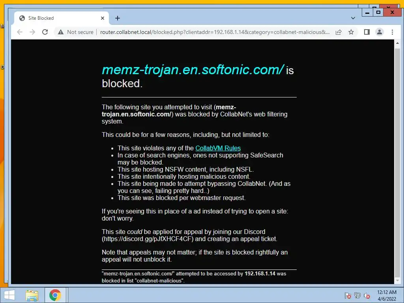Expand the tab search chevron
404x303 pixels.
[353, 18]
